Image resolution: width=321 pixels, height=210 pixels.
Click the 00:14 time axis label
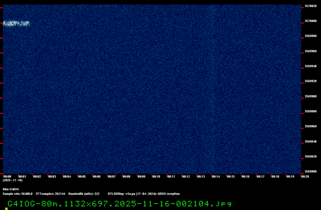coord(216,176)
